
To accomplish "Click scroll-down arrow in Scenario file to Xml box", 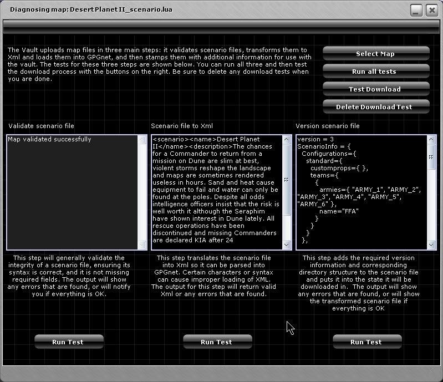I will point(287,245).
